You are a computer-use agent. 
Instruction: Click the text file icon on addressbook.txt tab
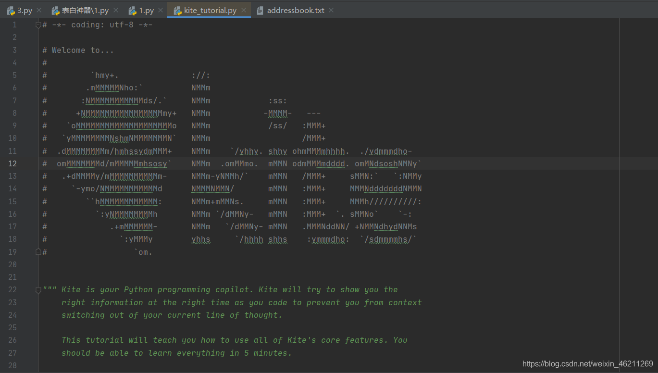(x=260, y=10)
